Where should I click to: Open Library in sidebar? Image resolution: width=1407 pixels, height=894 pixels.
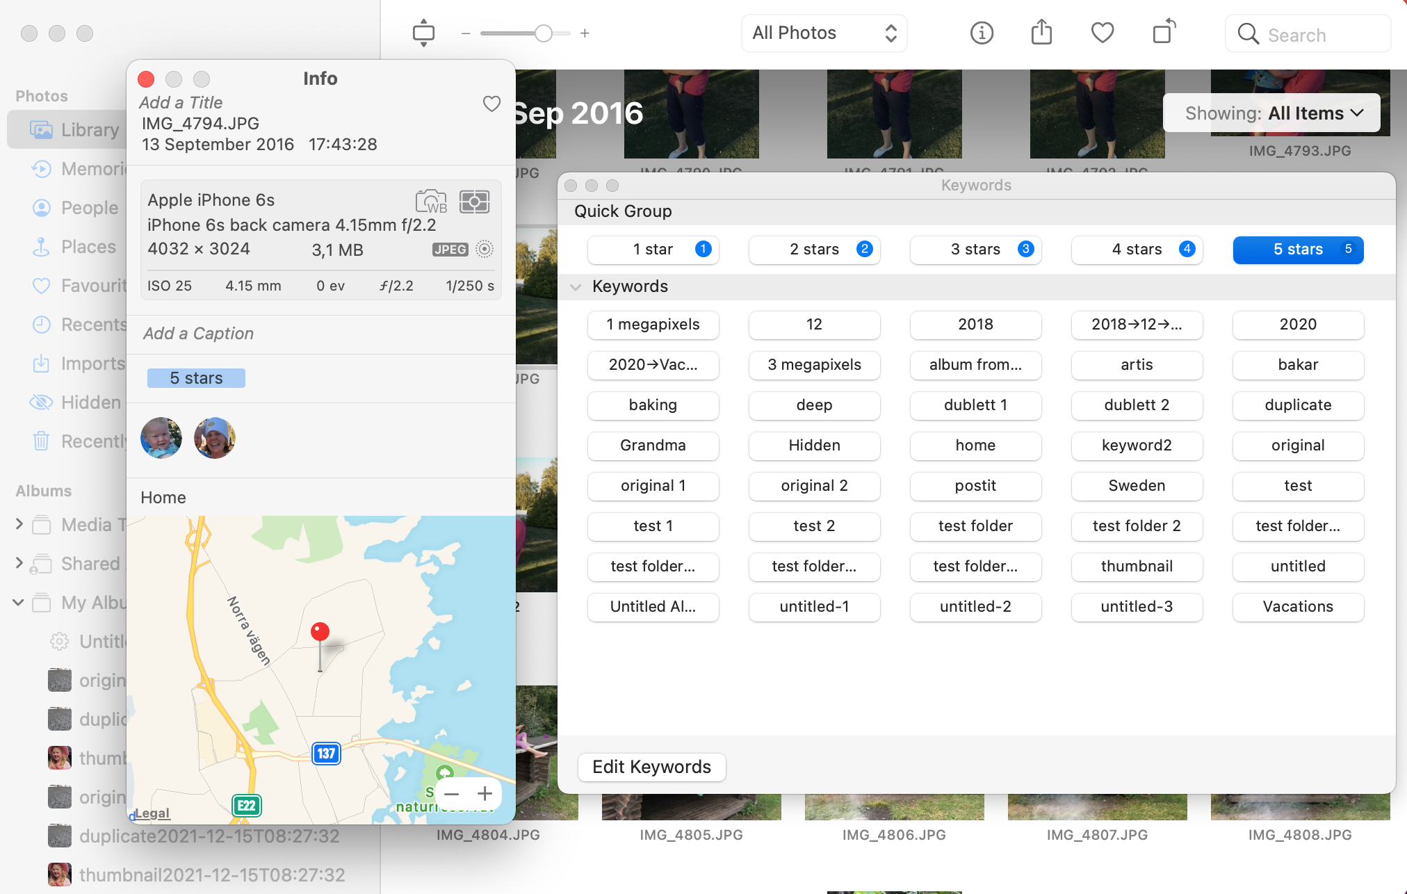pyautogui.click(x=68, y=129)
